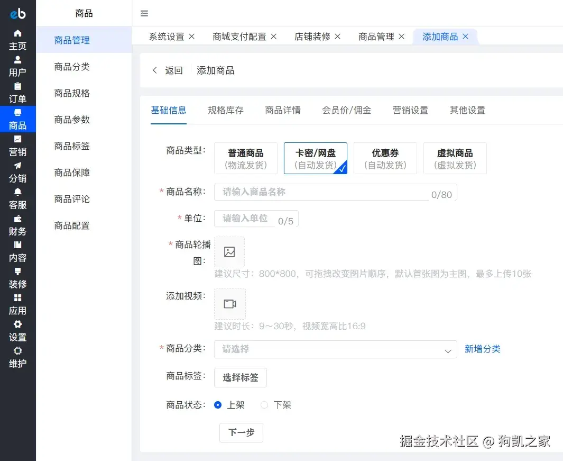Click the 添加视频 video upload icon
Image resolution: width=563 pixels, height=461 pixels.
point(229,303)
